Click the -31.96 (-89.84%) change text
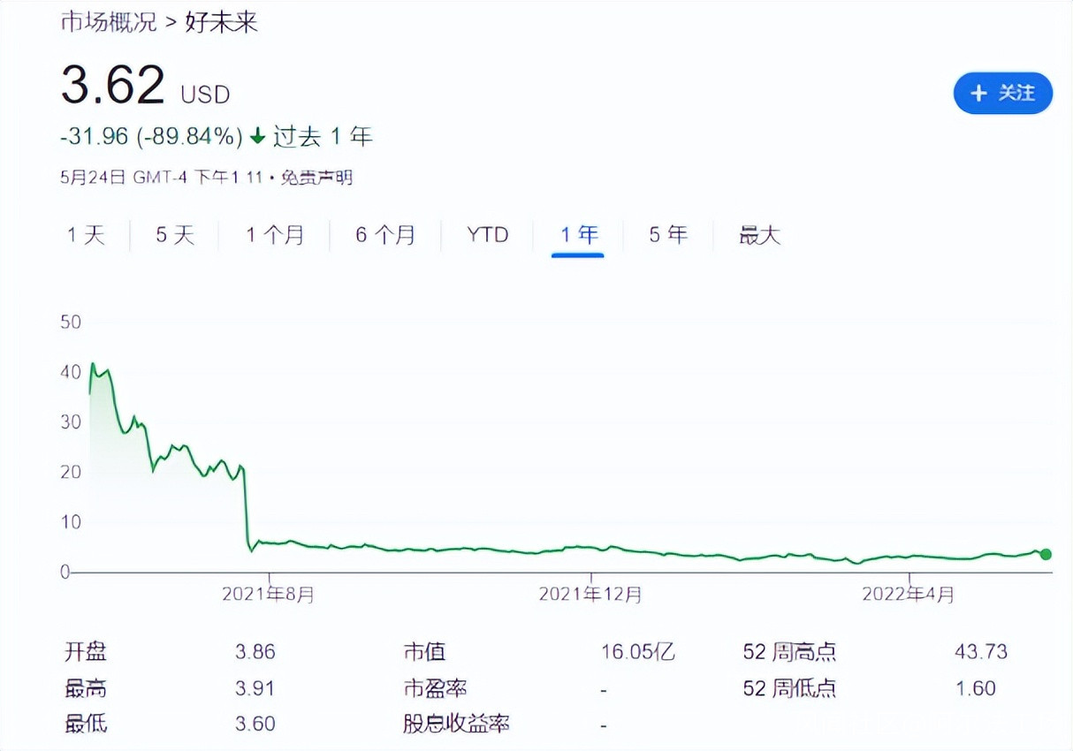 pos(151,137)
